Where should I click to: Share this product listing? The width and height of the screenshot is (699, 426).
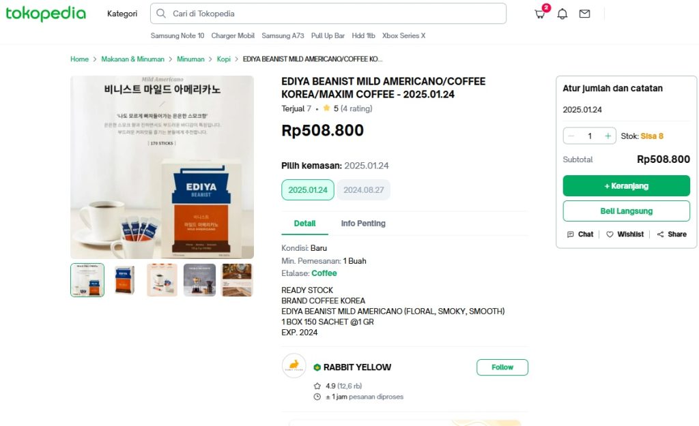tap(672, 234)
